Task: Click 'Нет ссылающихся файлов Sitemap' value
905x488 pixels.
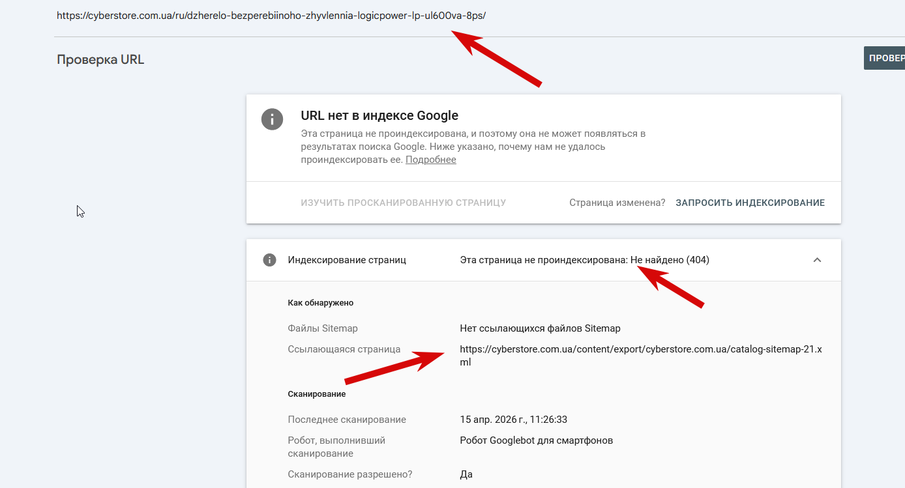Action: pyautogui.click(x=540, y=328)
